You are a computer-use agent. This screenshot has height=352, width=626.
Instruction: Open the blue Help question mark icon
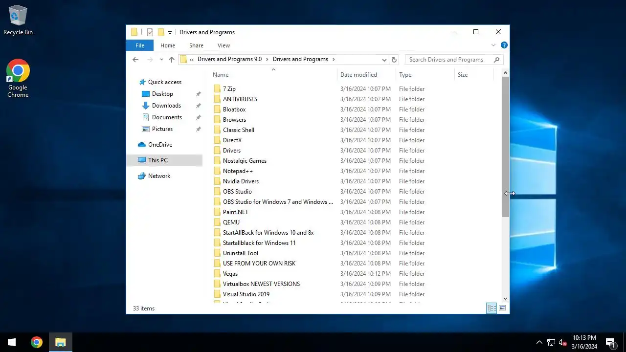504,45
